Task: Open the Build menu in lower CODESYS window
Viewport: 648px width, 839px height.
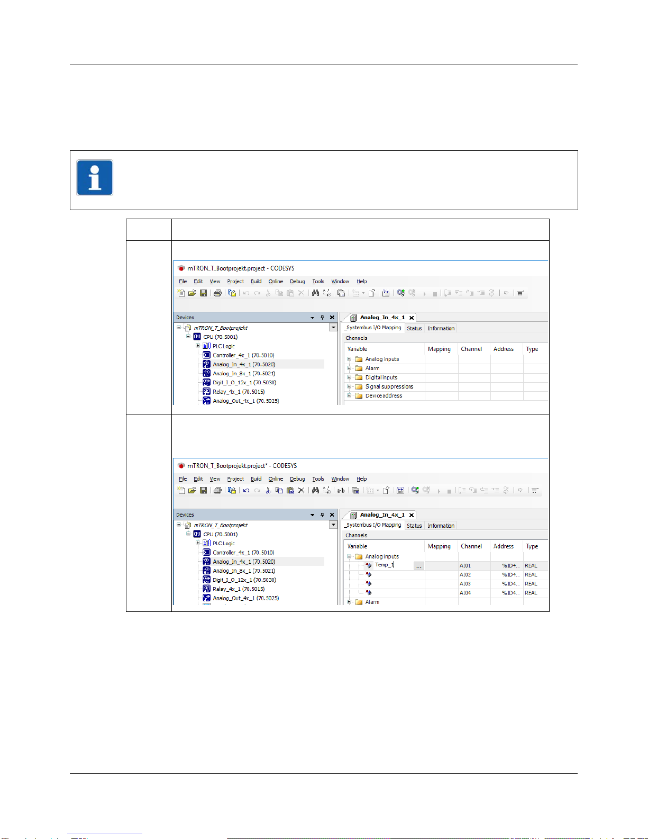Action: click(256, 479)
